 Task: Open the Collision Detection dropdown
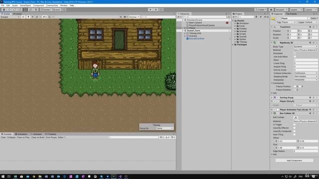[x=306, y=73]
